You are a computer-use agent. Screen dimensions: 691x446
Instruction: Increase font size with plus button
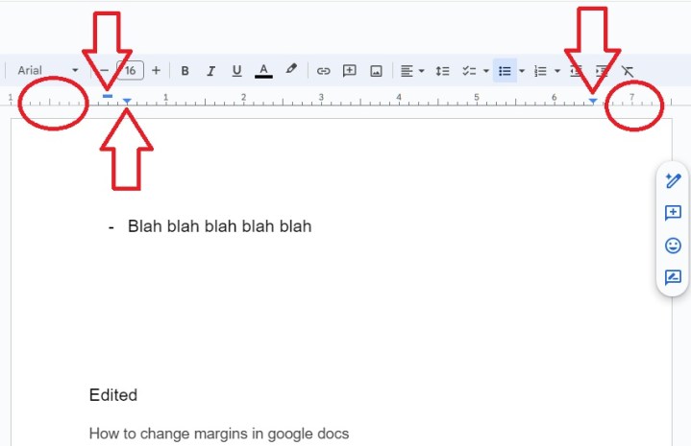click(x=156, y=70)
